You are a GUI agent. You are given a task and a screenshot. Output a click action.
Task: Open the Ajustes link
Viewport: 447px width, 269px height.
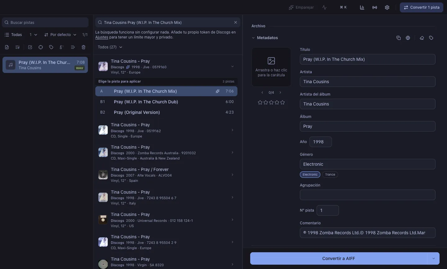tap(102, 37)
